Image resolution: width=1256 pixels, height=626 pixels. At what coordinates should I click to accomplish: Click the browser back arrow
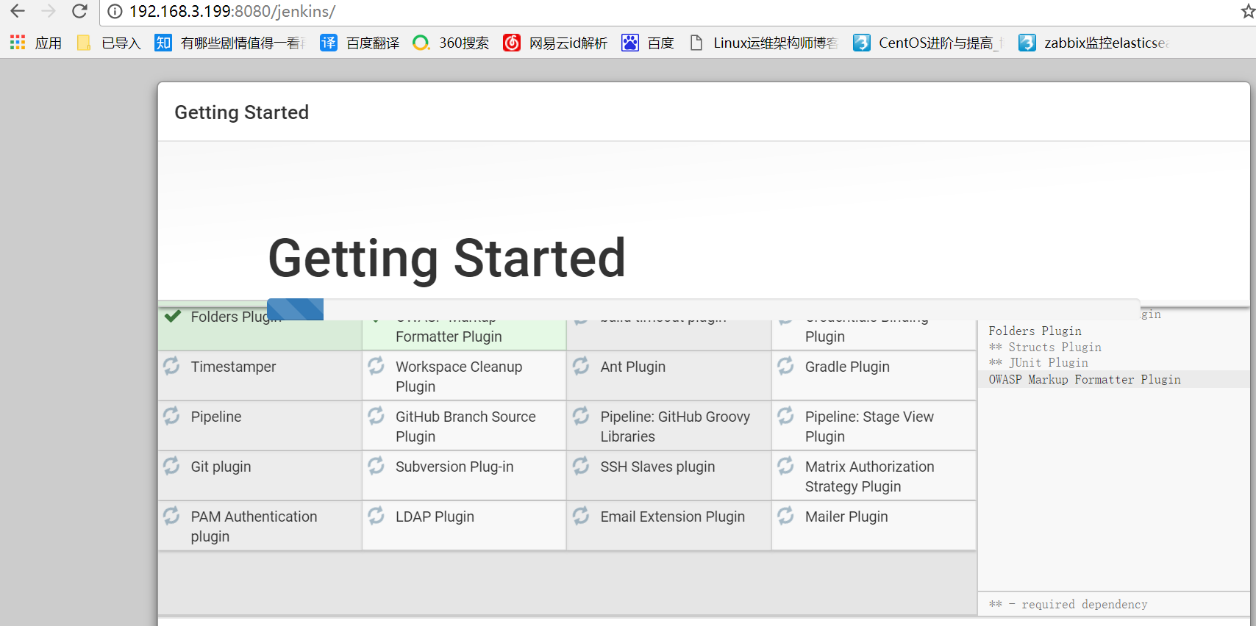pyautogui.click(x=18, y=11)
